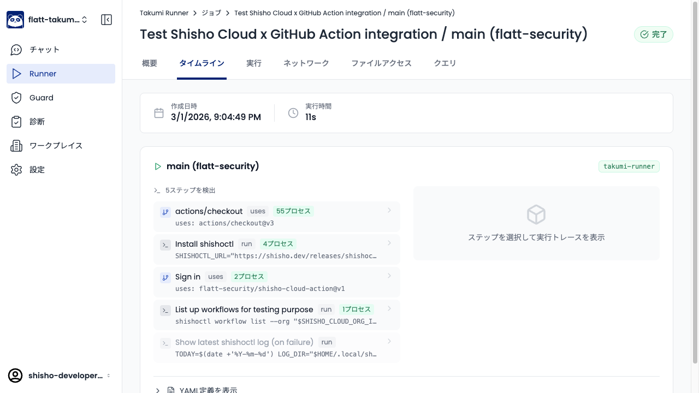Collapse the sidebar with panel toggle icon
The width and height of the screenshot is (699, 393).
click(106, 20)
